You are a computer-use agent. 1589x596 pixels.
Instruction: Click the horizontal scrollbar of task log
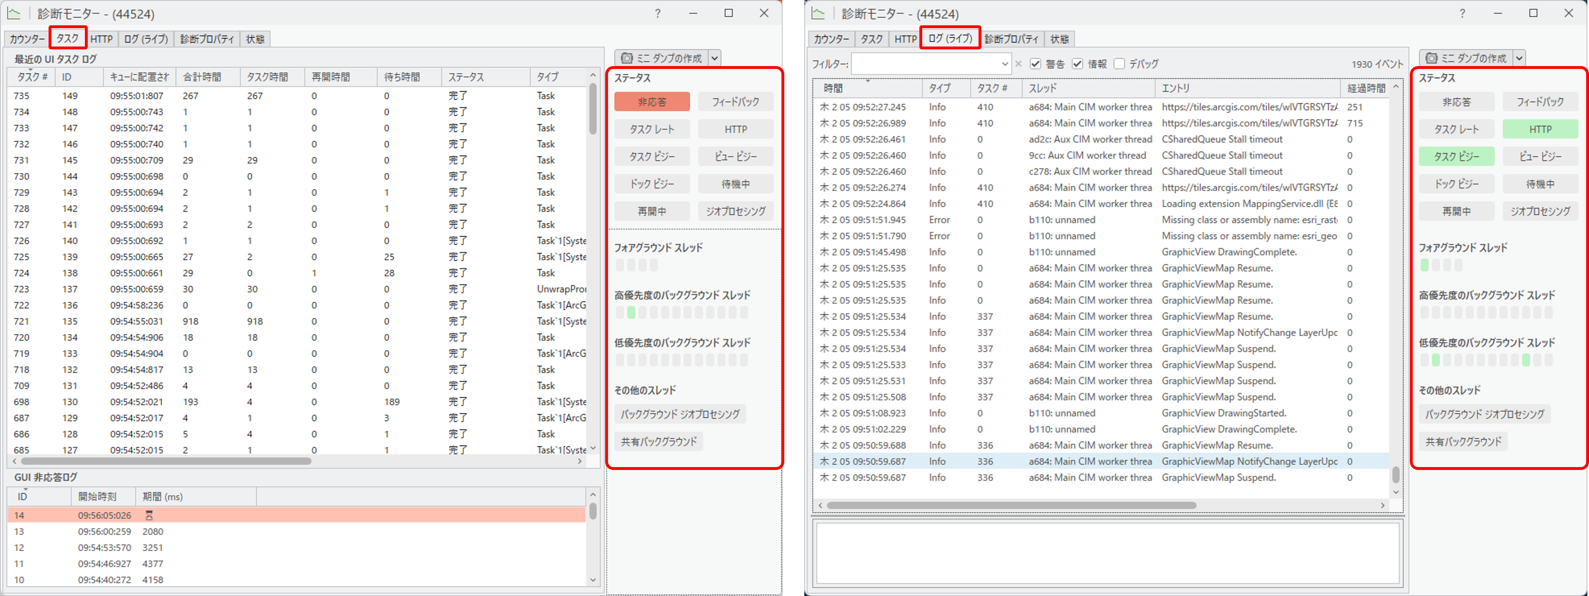(x=166, y=461)
